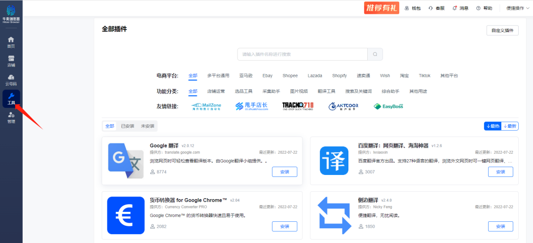Open Messages (消息) bell icon
This screenshot has height=243, width=533.
(x=460, y=8)
